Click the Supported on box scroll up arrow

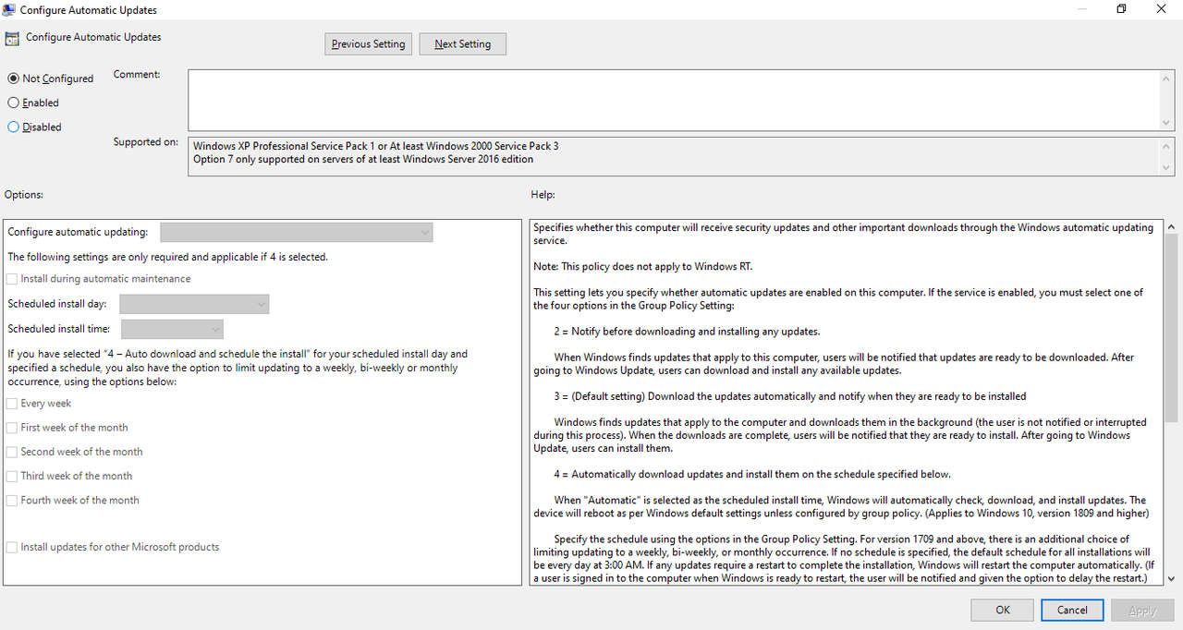(1166, 146)
